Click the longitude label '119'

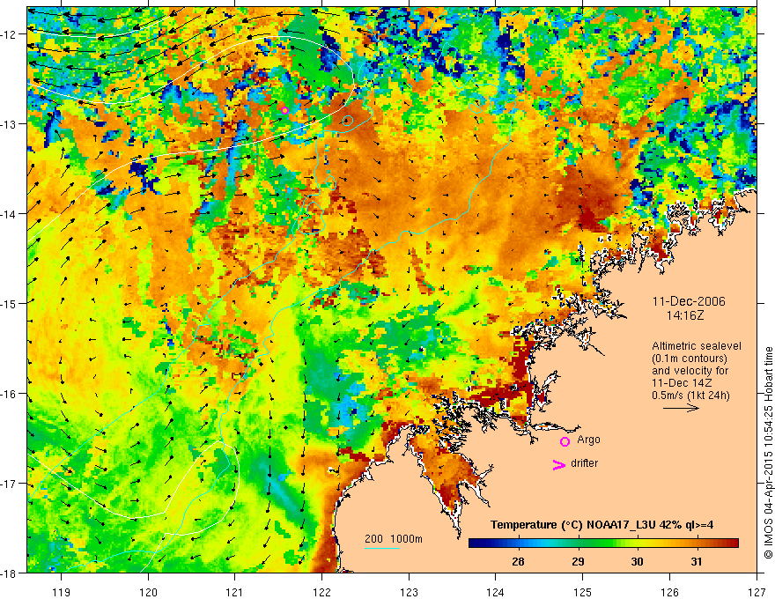click(x=62, y=592)
